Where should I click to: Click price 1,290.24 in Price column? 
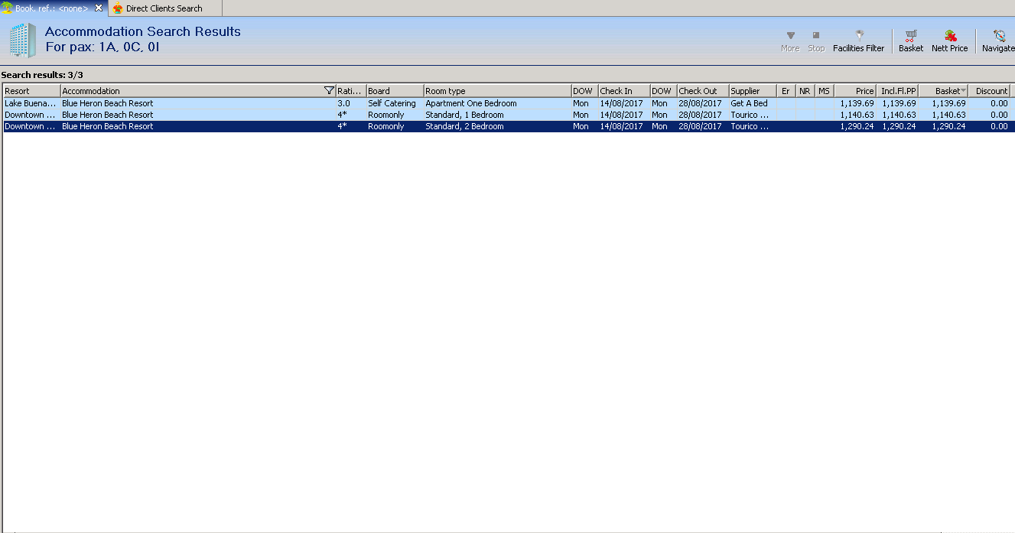pyautogui.click(x=857, y=126)
